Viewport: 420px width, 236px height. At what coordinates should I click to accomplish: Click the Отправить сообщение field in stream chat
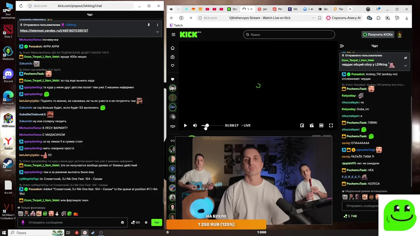point(360,206)
